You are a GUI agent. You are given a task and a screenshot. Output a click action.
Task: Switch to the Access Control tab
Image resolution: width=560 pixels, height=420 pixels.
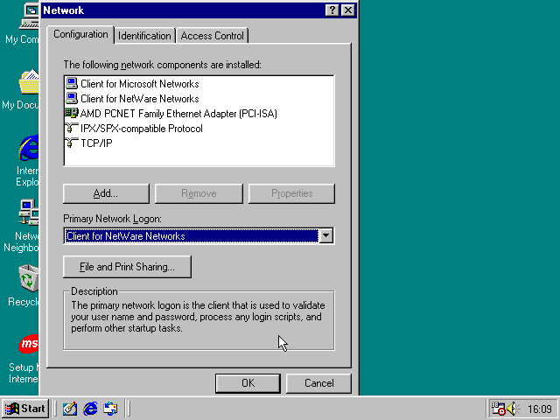212,36
